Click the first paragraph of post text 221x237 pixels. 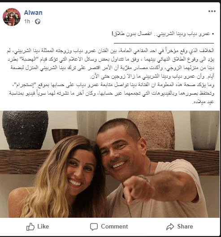[110, 63]
